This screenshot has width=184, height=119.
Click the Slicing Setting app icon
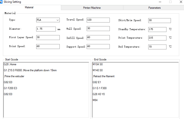(2, 2)
